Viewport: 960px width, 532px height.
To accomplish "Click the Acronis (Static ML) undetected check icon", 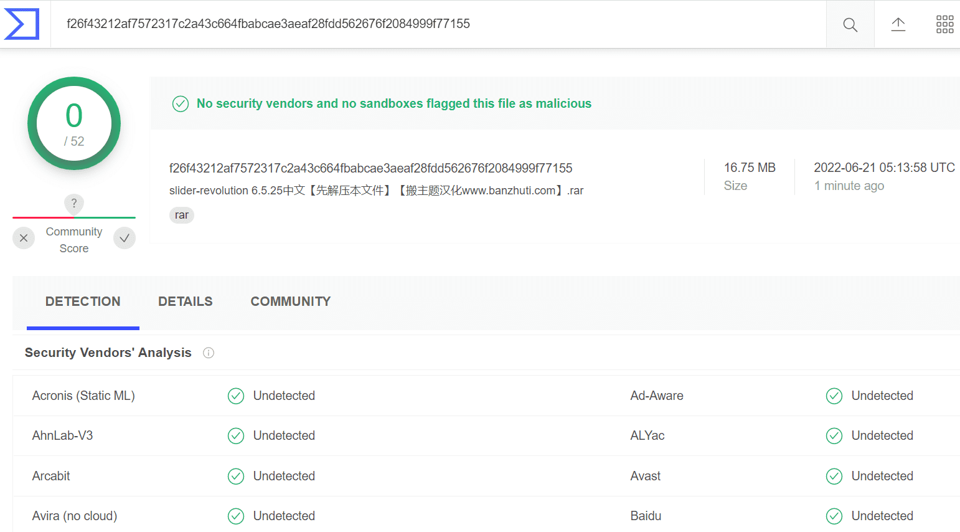I will pyautogui.click(x=236, y=396).
